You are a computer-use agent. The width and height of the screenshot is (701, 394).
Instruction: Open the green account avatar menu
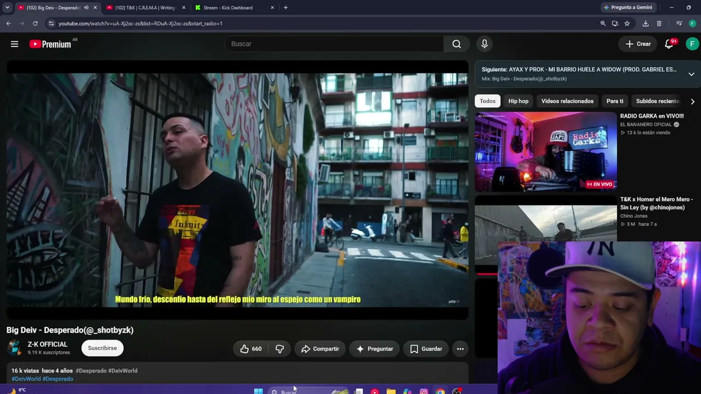(x=692, y=44)
